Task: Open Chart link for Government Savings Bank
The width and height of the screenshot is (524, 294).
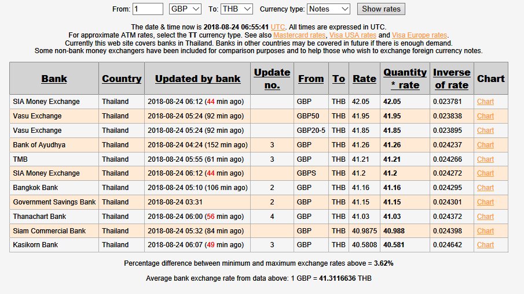Action: pyautogui.click(x=485, y=202)
